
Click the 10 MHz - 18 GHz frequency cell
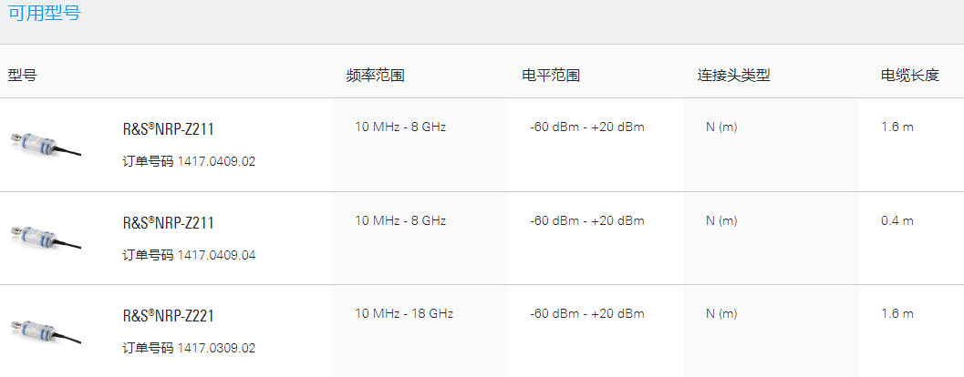404,314
